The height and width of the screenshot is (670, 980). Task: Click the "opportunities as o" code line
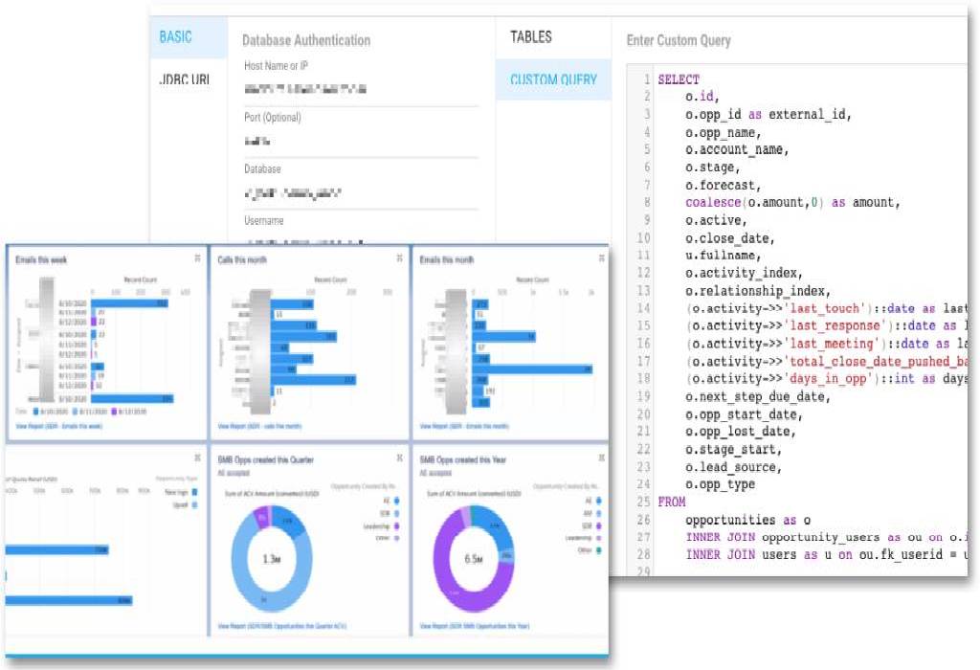pyautogui.click(x=747, y=520)
